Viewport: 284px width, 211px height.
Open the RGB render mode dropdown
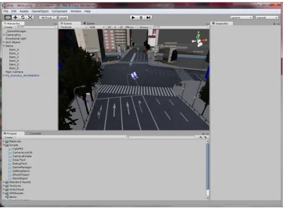coord(97,27)
